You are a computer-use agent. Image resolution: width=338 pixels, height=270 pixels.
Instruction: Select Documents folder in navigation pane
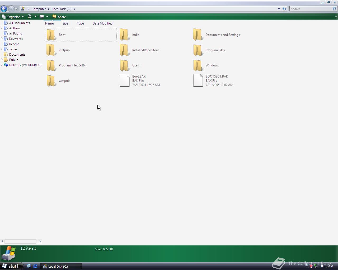(x=17, y=55)
